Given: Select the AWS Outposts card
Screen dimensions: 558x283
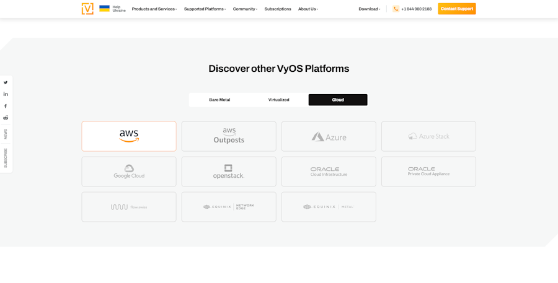Looking at the screenshot, I should tap(229, 136).
